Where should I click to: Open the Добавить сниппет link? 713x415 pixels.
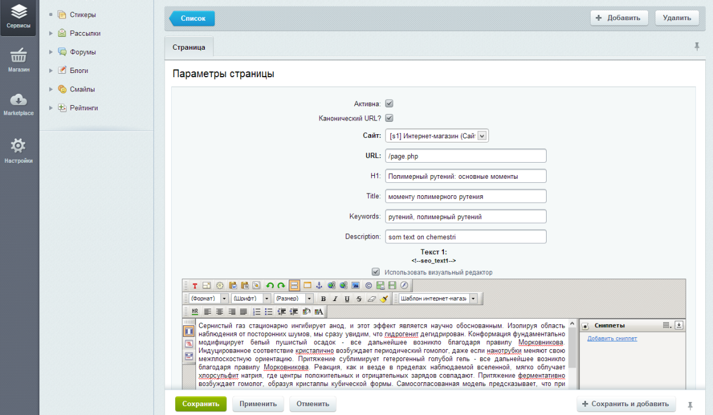(x=611, y=338)
